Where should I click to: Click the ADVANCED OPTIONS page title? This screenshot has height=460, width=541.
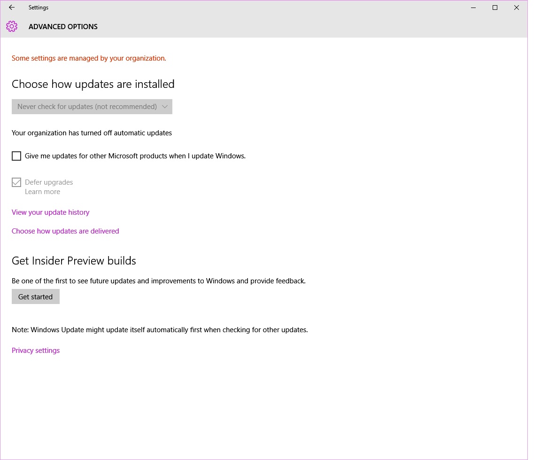click(63, 27)
